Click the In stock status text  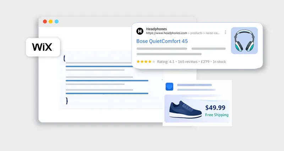[x=219, y=62]
